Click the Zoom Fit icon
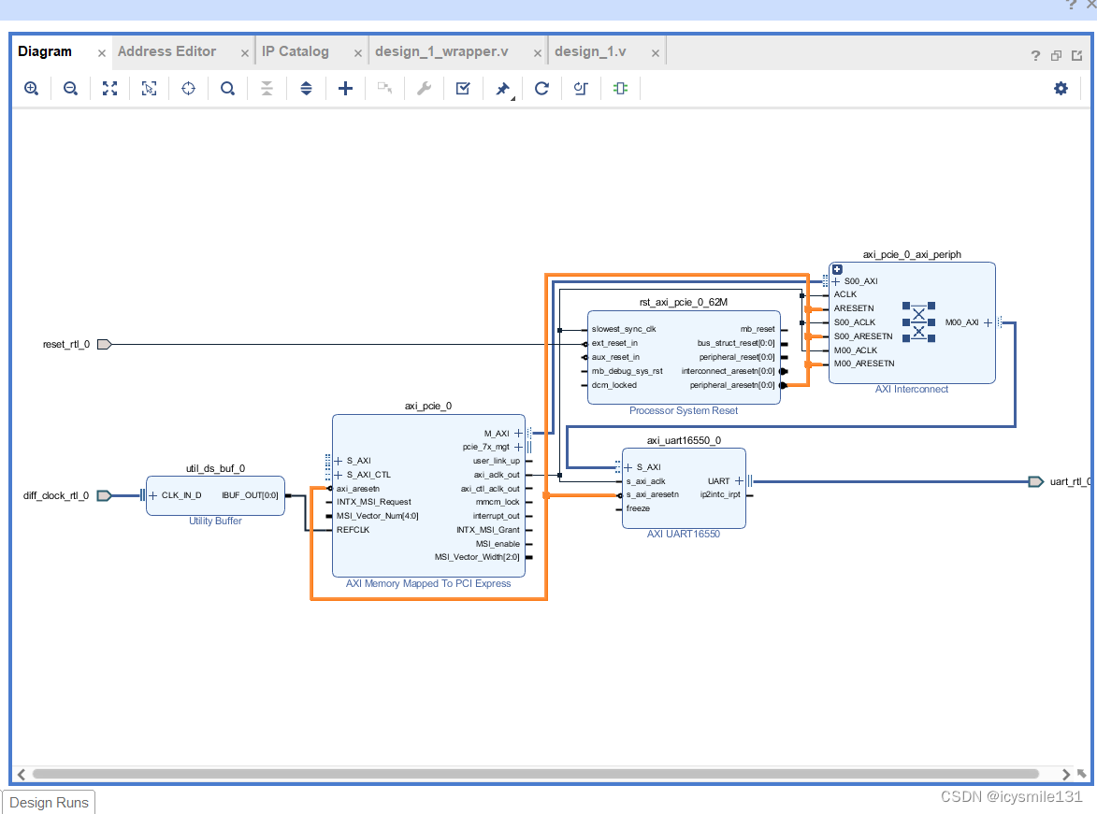The image size is (1097, 814). [x=108, y=88]
